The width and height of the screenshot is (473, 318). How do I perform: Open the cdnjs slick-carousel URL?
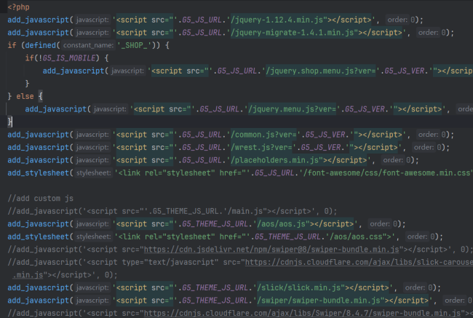359,262
